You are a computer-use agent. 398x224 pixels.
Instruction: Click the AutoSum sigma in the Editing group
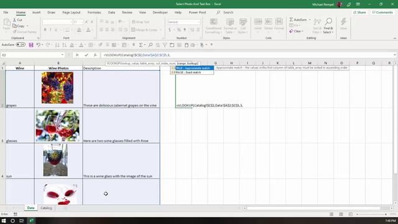[x=292, y=19]
